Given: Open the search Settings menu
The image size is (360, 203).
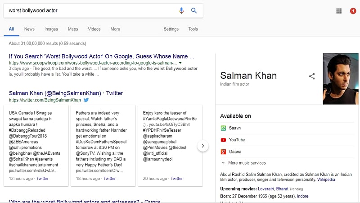Looking at the screenshot, I should coord(171,29).
